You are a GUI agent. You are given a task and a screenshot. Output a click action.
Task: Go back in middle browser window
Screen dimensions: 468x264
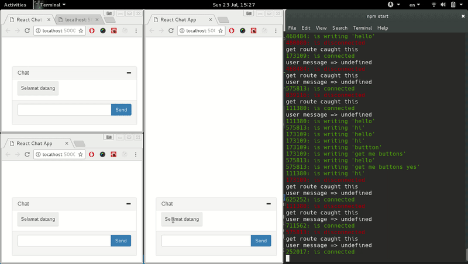pyautogui.click(x=152, y=30)
